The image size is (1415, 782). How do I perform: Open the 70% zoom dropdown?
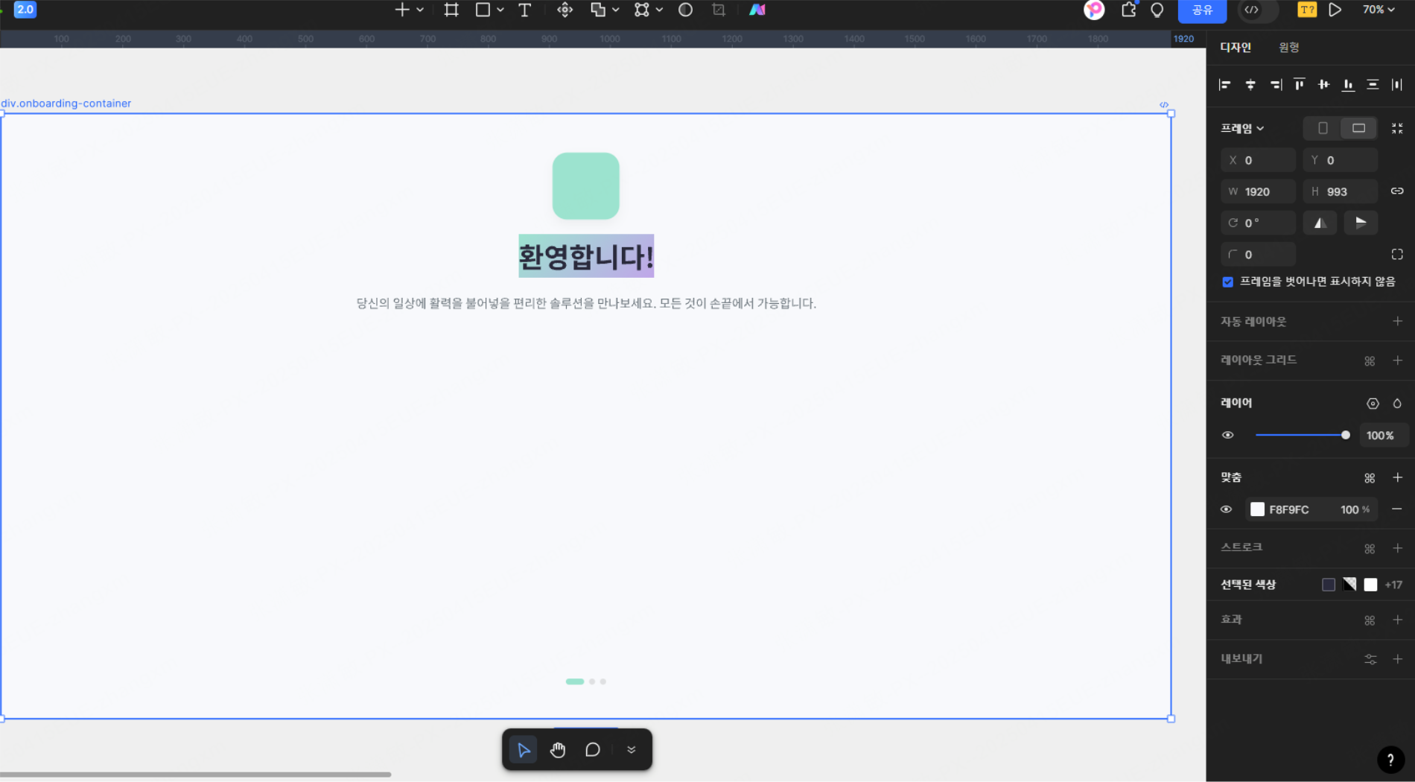pyautogui.click(x=1379, y=10)
